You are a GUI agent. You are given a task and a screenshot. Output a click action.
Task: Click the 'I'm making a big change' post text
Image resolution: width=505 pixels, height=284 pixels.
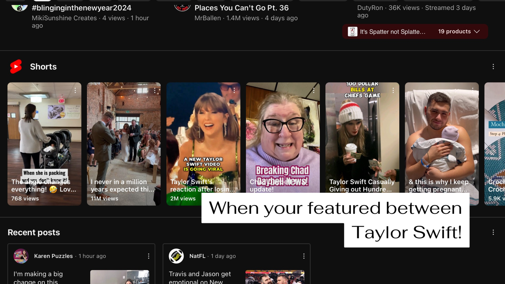click(38, 277)
